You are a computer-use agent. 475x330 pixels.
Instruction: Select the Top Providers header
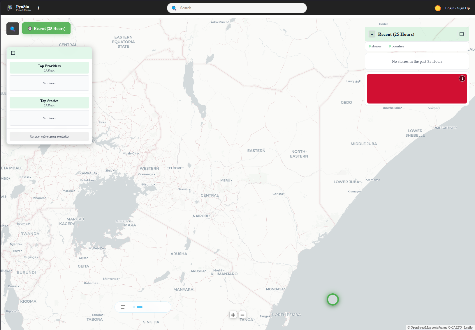[x=49, y=68]
